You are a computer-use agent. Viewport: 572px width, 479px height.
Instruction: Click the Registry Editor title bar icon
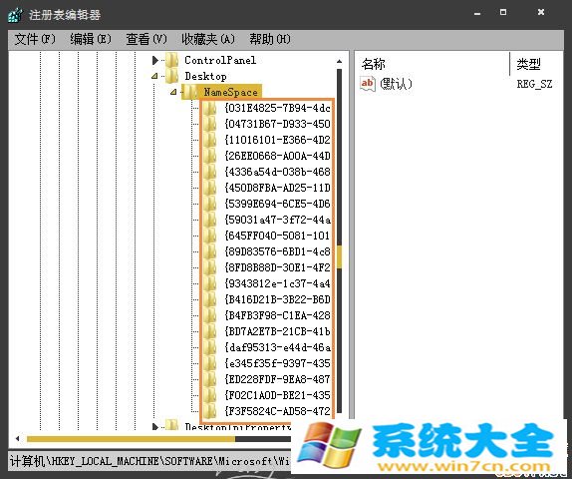point(15,15)
